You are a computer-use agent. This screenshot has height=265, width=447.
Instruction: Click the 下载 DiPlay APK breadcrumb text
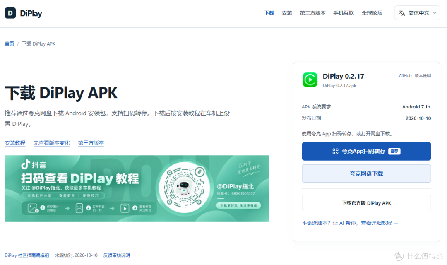[x=38, y=43]
